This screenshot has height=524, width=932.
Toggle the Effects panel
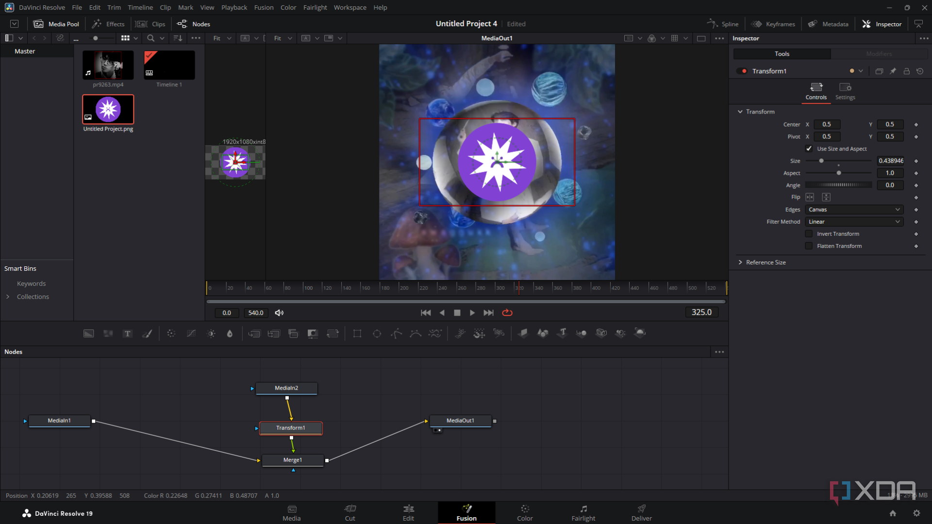point(108,24)
